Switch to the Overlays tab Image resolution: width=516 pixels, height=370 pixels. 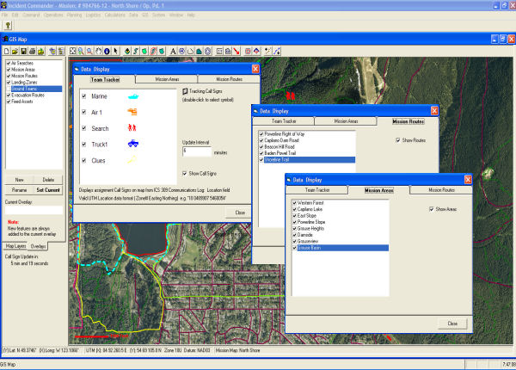38,246
